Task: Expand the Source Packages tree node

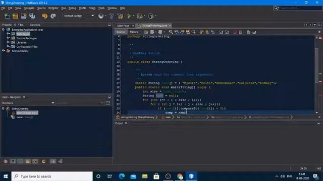Action: click(8, 38)
